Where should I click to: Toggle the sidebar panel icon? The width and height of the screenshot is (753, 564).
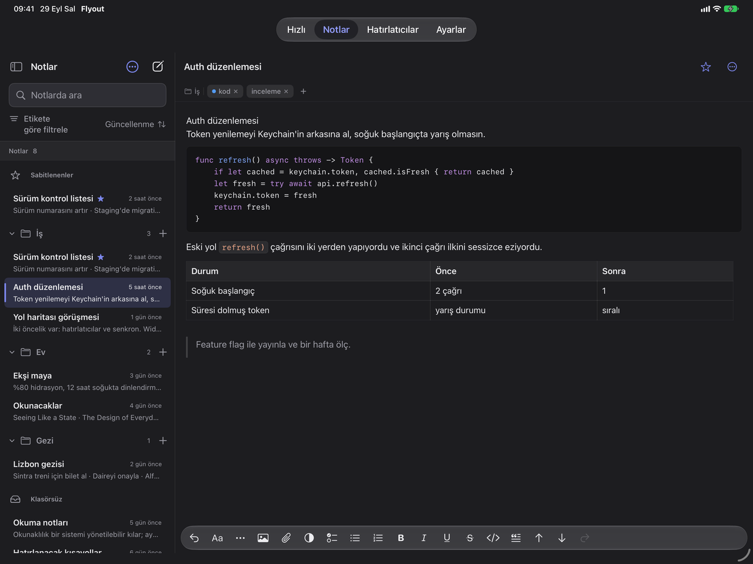(16, 67)
